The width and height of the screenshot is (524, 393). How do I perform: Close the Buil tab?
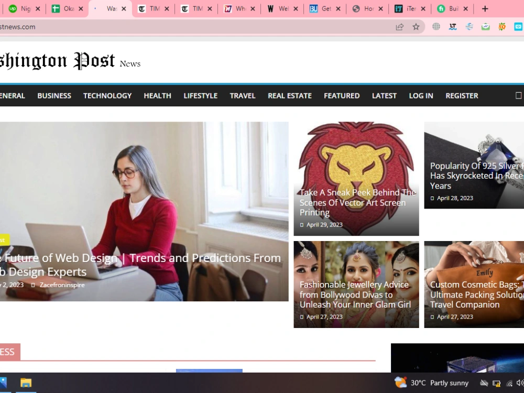click(x=466, y=9)
